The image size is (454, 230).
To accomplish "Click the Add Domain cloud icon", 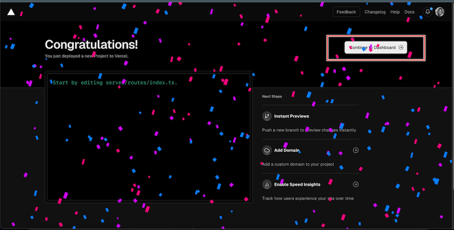I will [x=267, y=150].
